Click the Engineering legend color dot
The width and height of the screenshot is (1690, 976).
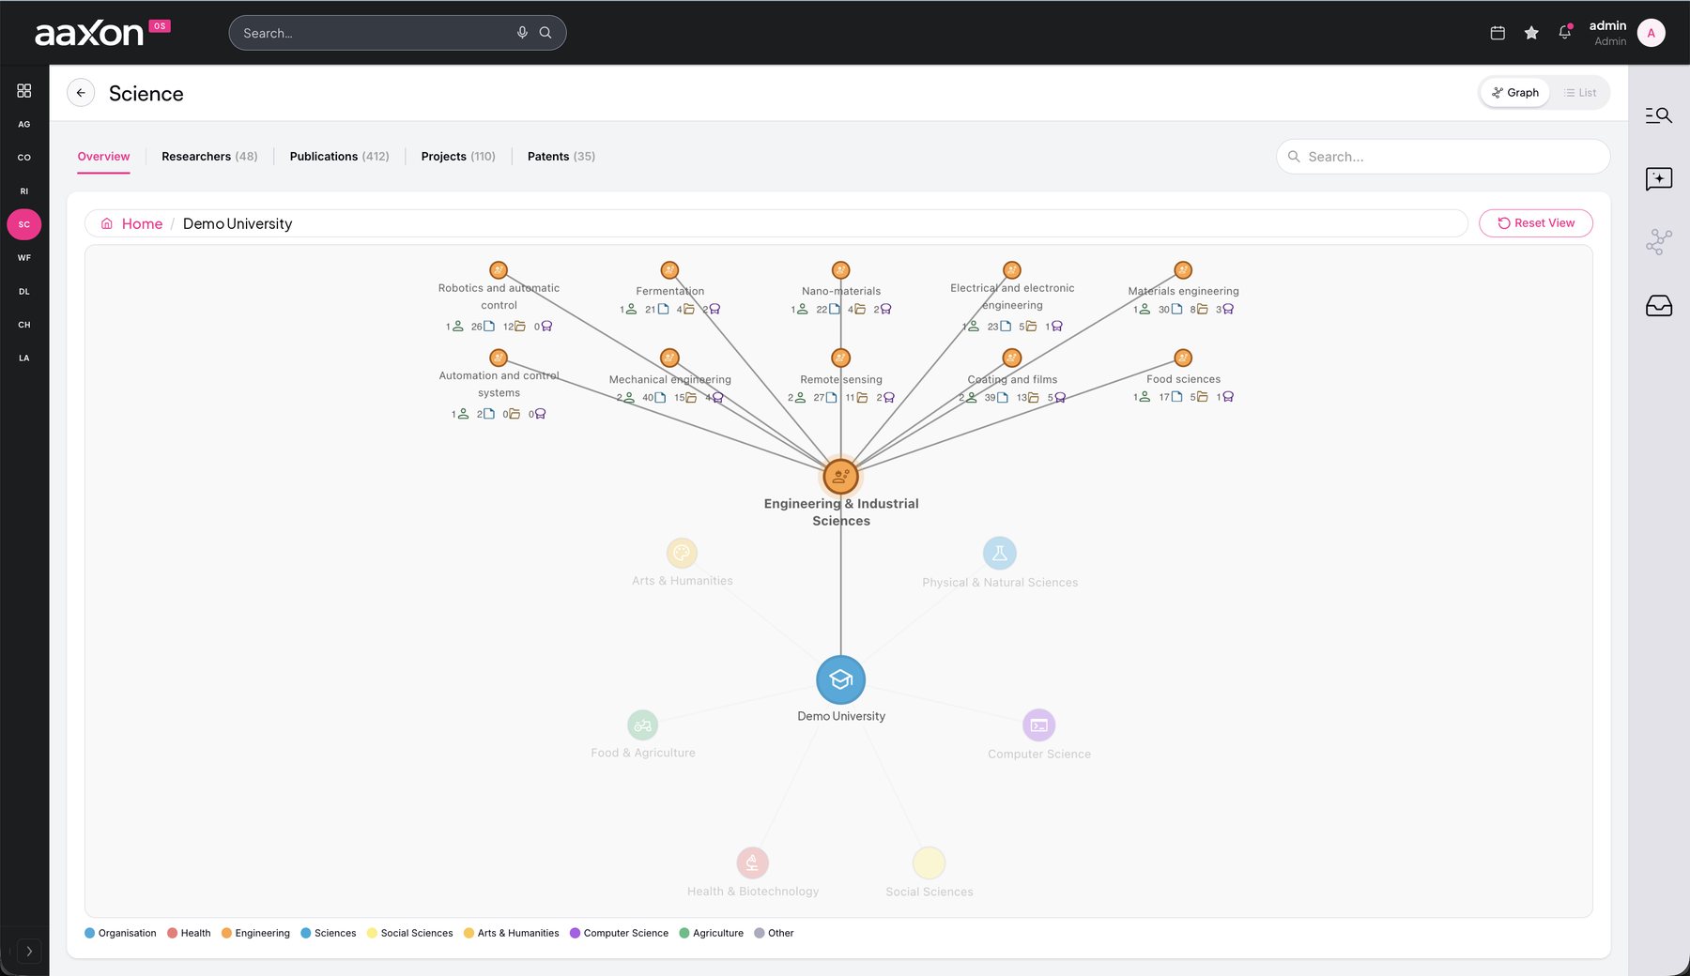(226, 933)
